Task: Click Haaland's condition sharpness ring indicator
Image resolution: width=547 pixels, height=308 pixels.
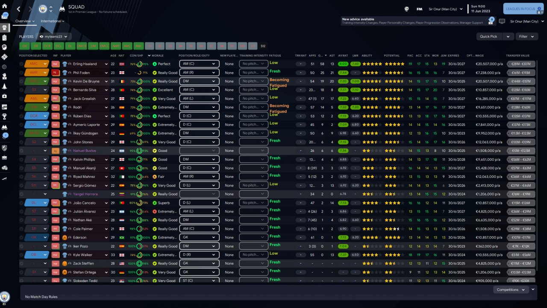Action: (140, 64)
